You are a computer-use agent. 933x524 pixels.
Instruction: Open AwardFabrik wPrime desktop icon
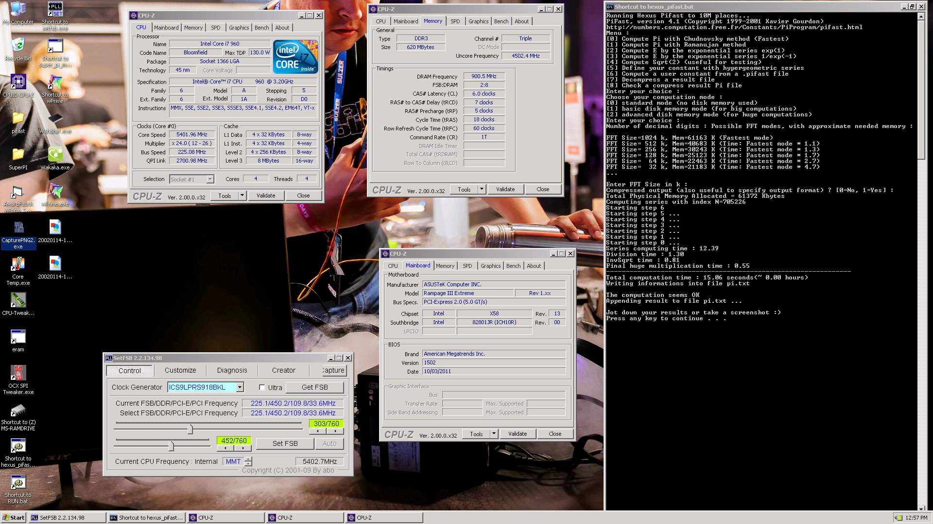18,198
